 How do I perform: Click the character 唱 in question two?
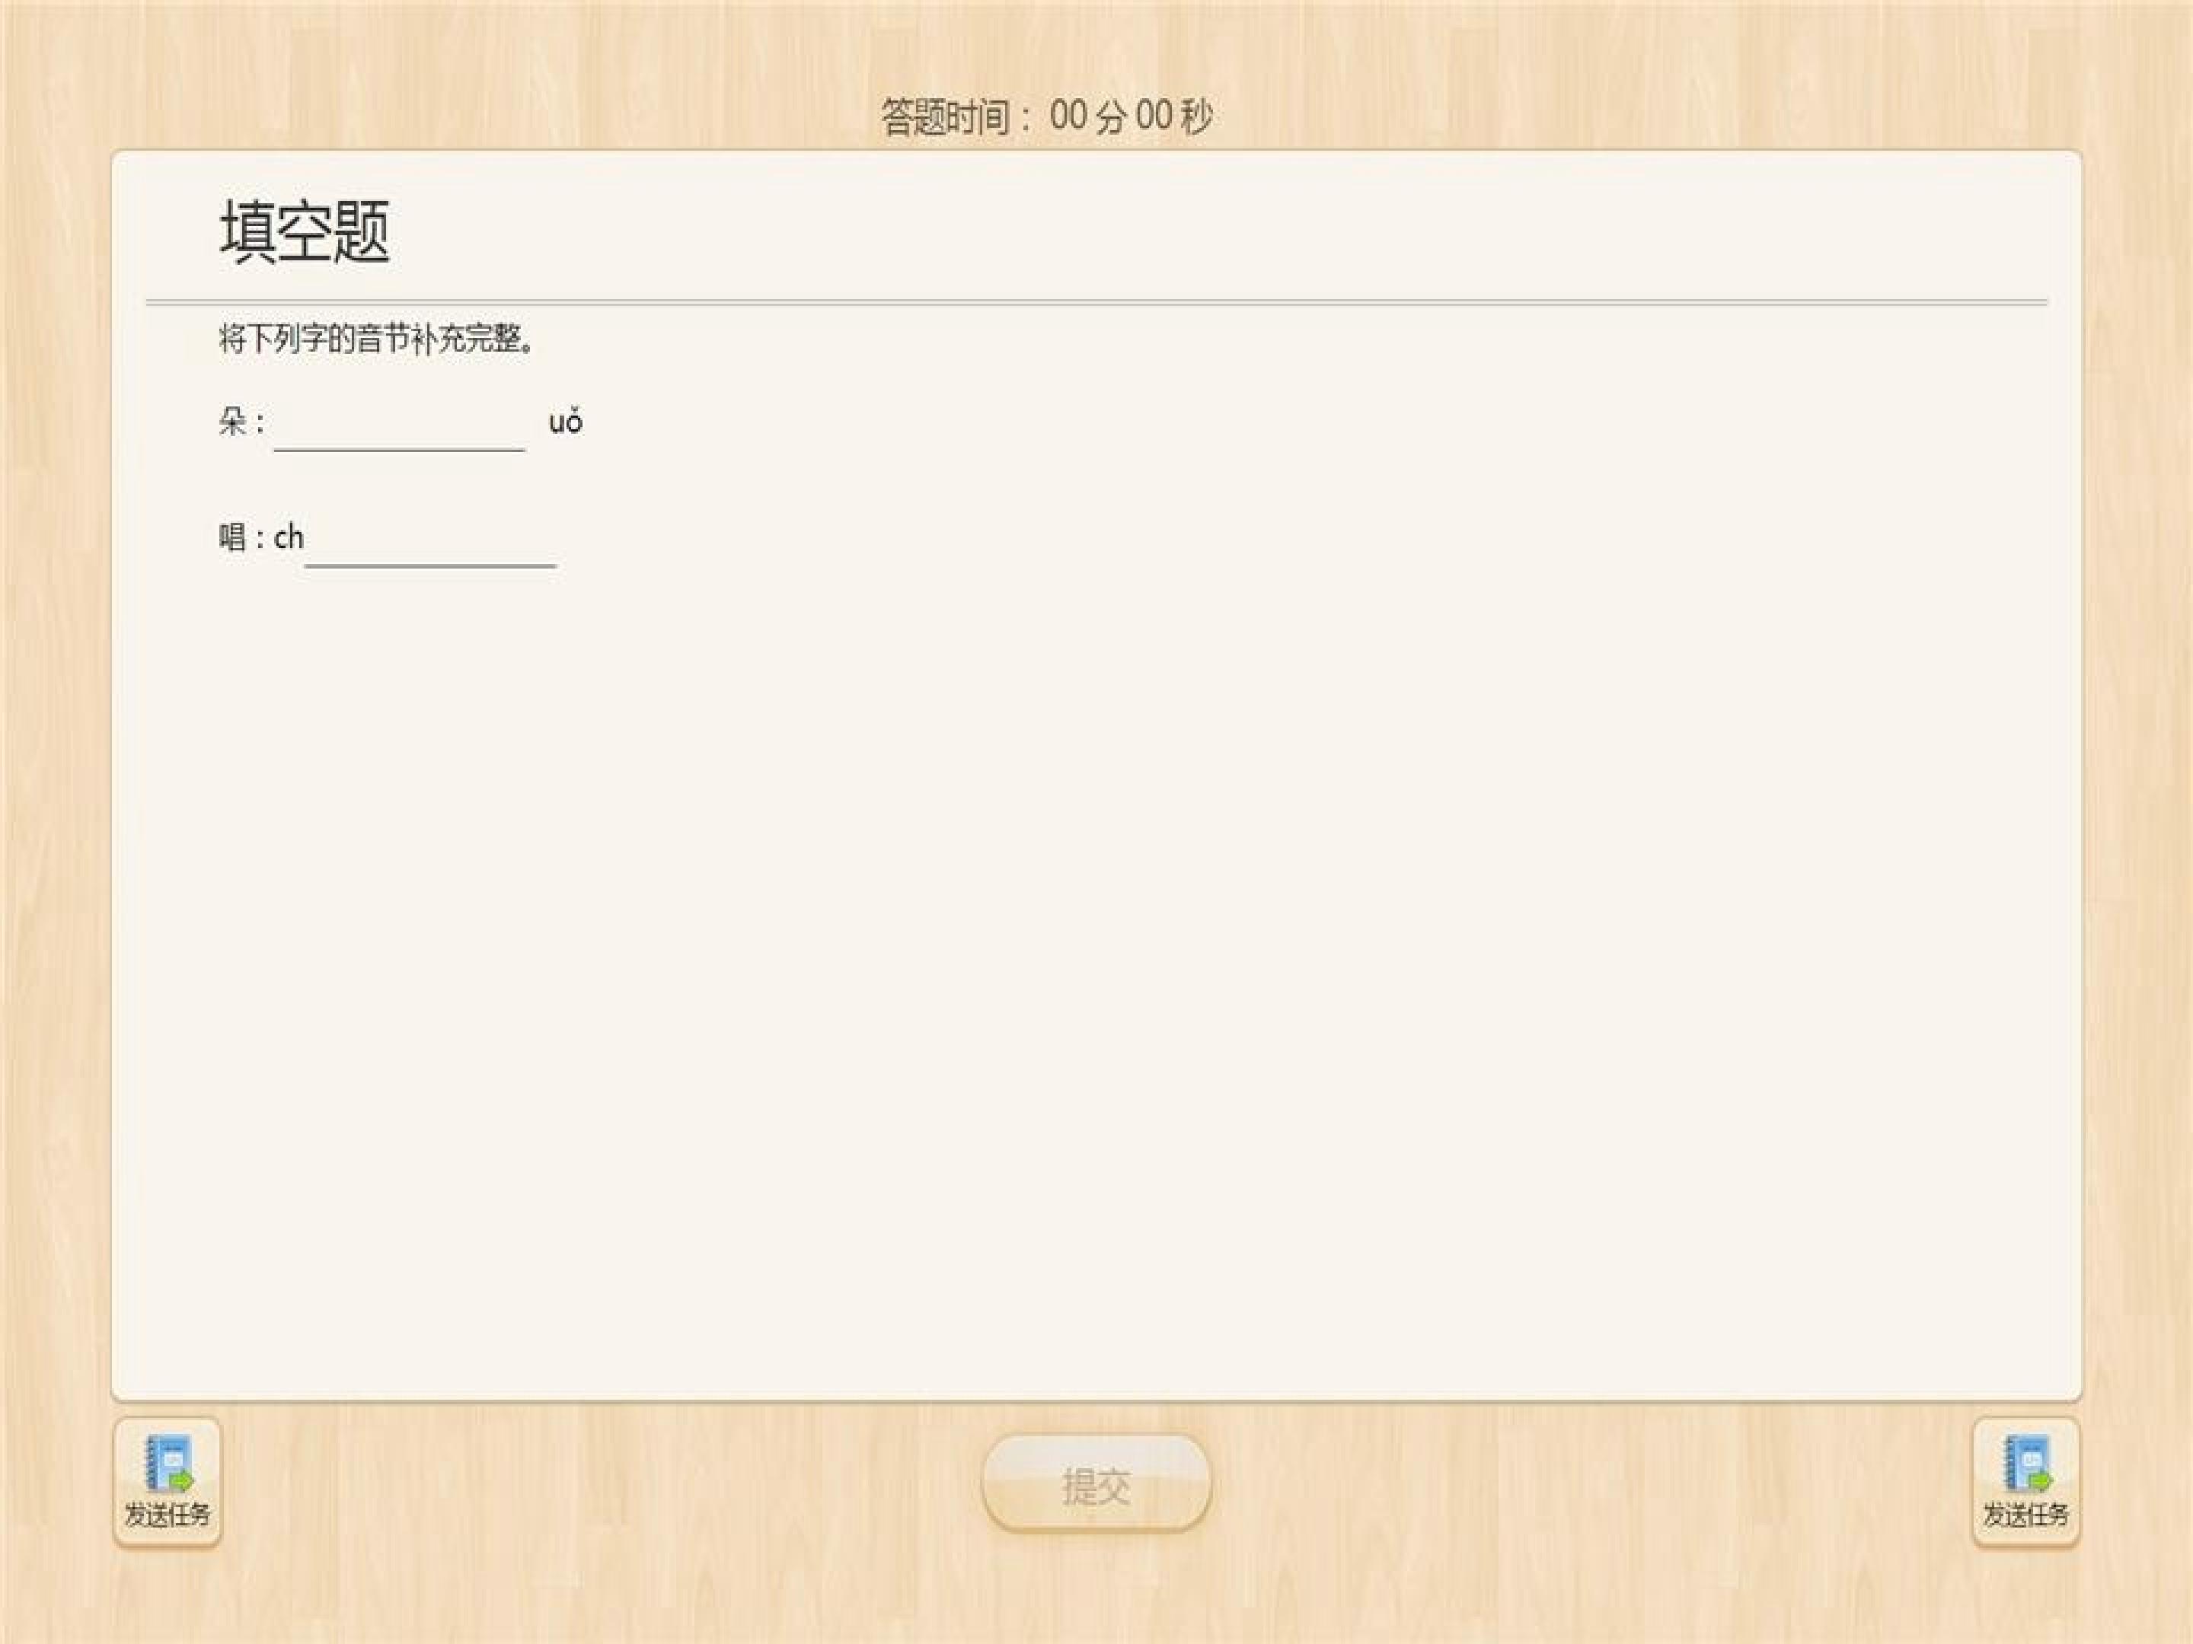[232, 538]
